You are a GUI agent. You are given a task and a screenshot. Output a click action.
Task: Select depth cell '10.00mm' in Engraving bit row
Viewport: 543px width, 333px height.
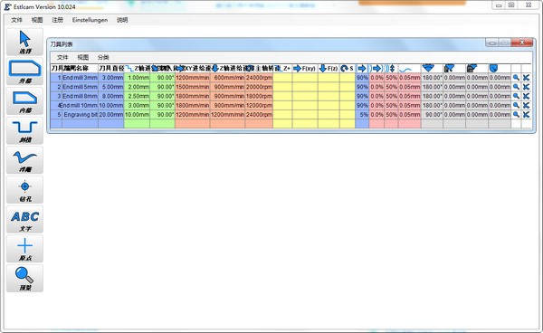click(x=137, y=115)
